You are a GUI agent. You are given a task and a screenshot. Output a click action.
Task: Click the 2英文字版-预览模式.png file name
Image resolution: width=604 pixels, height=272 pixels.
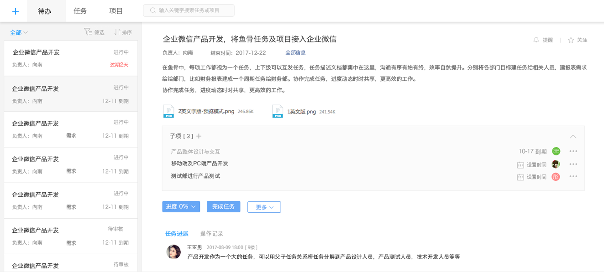click(x=206, y=112)
